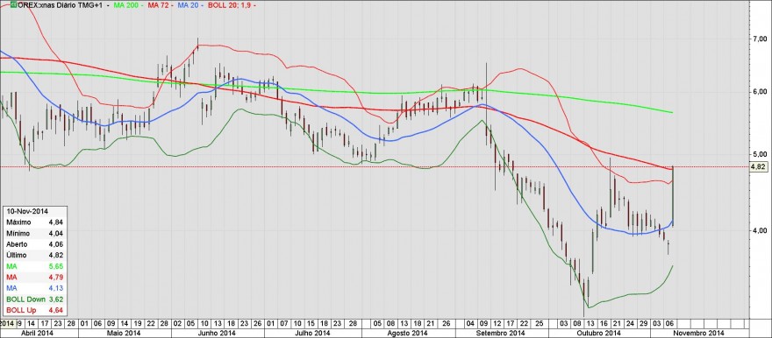Click the highlighted 2014 cell on the date axis
The height and width of the screenshot is (338, 772).
click(x=7, y=324)
